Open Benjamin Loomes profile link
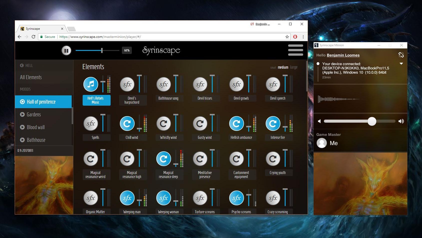The image size is (422, 238). (343, 55)
